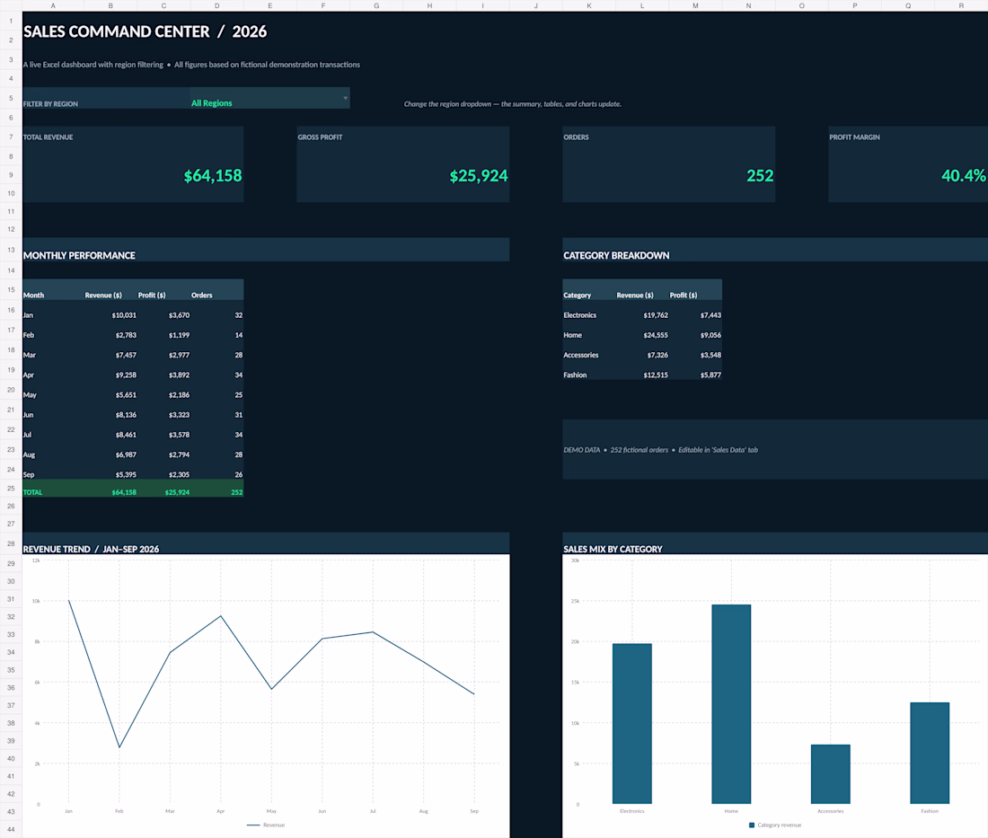Image resolution: width=988 pixels, height=838 pixels.
Task: Select column P header
Action: point(855,5)
